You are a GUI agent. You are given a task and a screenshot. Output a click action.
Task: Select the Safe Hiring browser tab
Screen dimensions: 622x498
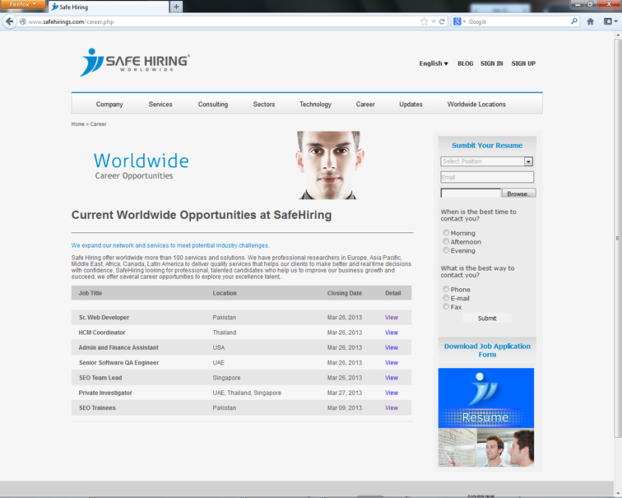pyautogui.click(x=109, y=7)
